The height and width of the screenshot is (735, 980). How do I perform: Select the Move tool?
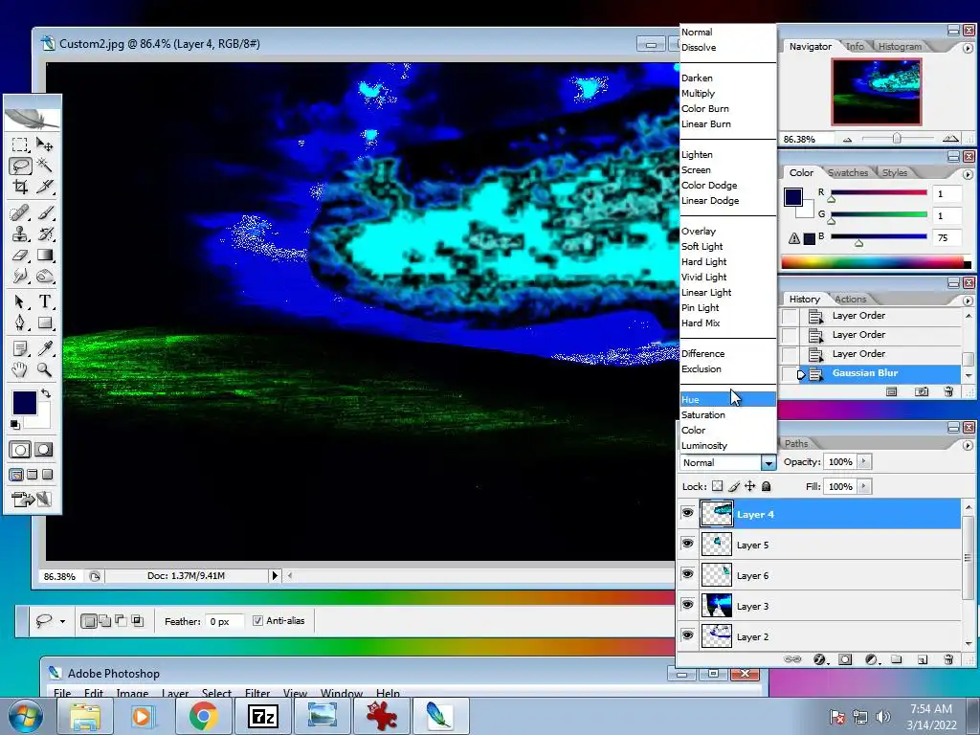pos(44,145)
